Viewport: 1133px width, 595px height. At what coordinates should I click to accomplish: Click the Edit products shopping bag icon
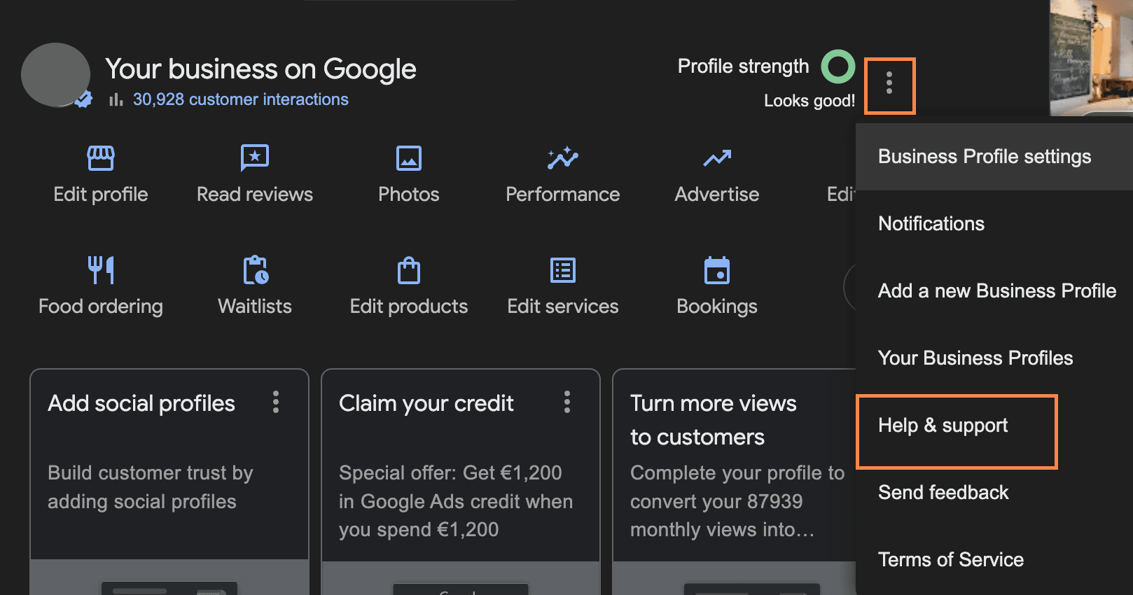coord(409,270)
